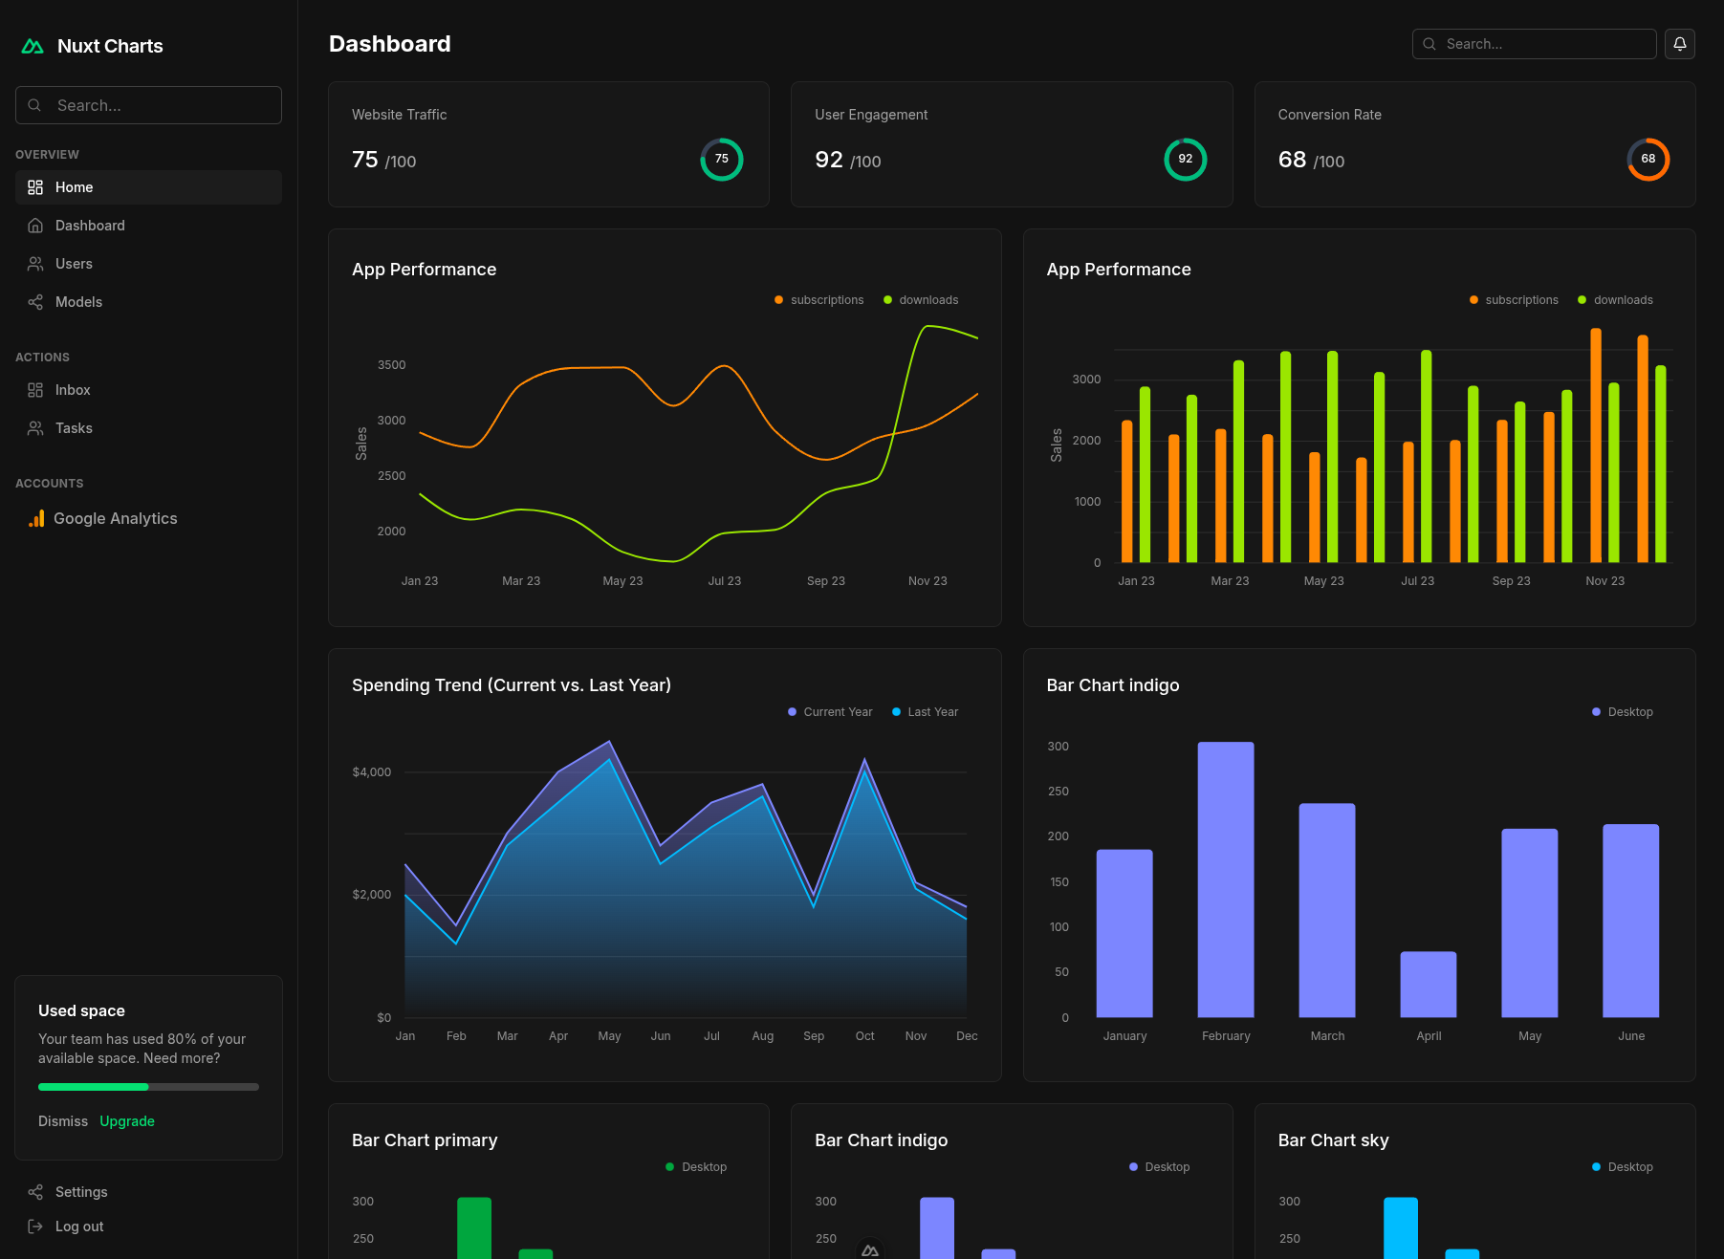Image resolution: width=1724 pixels, height=1259 pixels.
Task: Toggle downloads legend in line chart
Action: (921, 300)
